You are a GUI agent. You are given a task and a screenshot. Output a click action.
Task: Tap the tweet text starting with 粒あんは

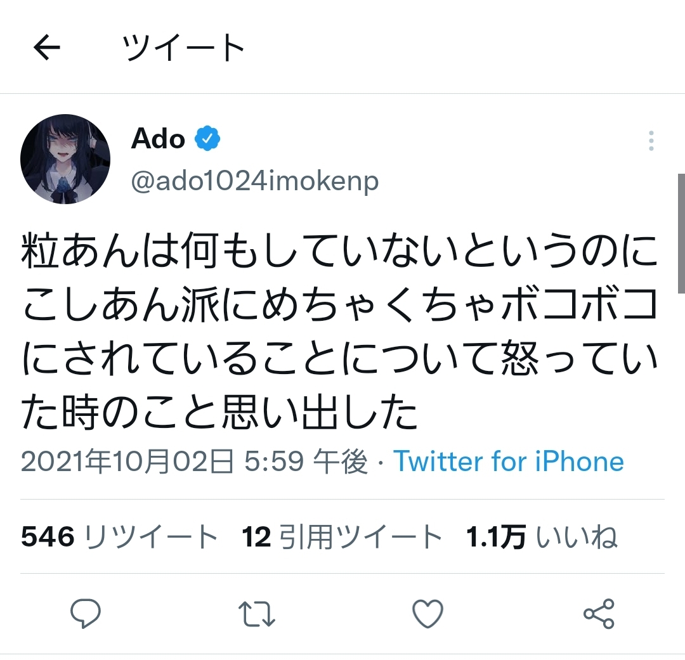click(339, 332)
